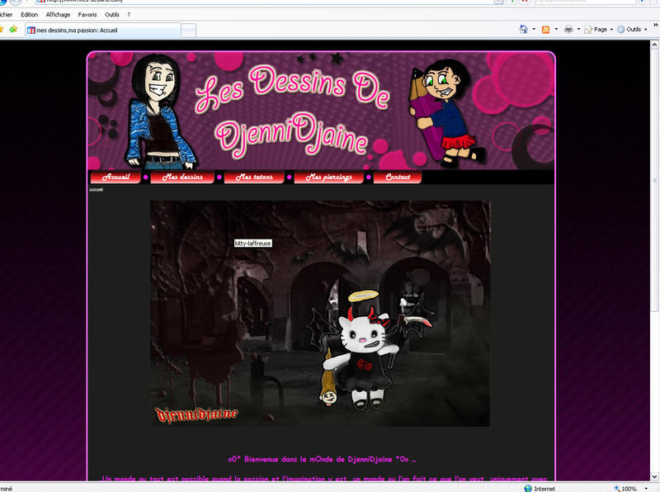This screenshot has width=660, height=492.
Task: Expand the Outils toolbar dropdown
Action: click(x=632, y=29)
